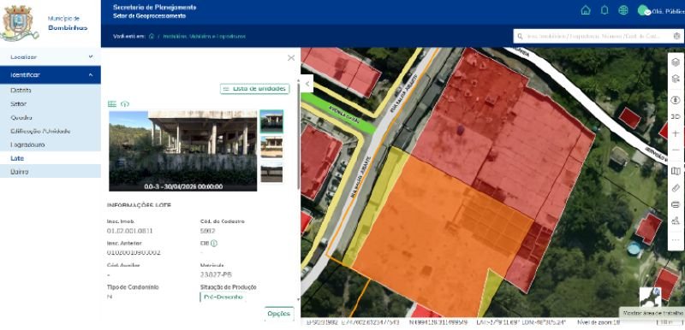Select the first photo thumbnail
This screenshot has height=330, width=685.
pyautogui.click(x=271, y=121)
